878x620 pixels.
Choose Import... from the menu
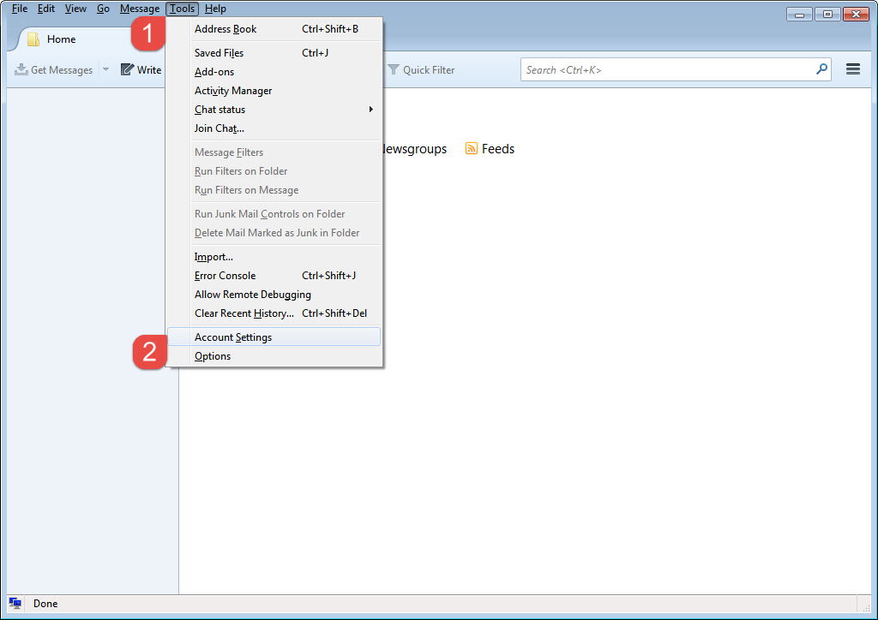(x=274, y=257)
